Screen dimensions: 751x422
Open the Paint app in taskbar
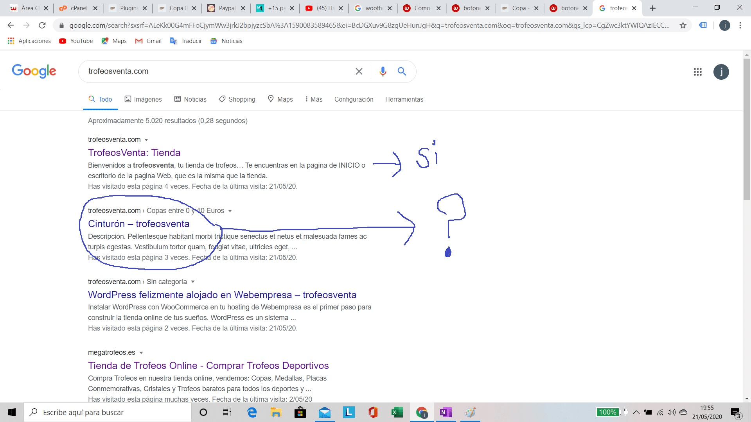(470, 412)
